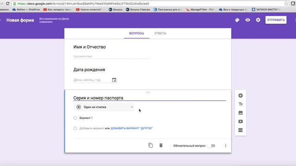The height and width of the screenshot is (166, 296).
Task: Open the Один из списка question type dropdown
Action: click(104, 107)
